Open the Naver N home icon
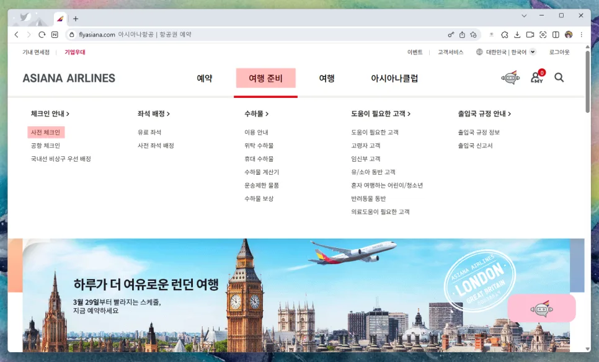Screen dimensions: 599x362 pos(55,34)
